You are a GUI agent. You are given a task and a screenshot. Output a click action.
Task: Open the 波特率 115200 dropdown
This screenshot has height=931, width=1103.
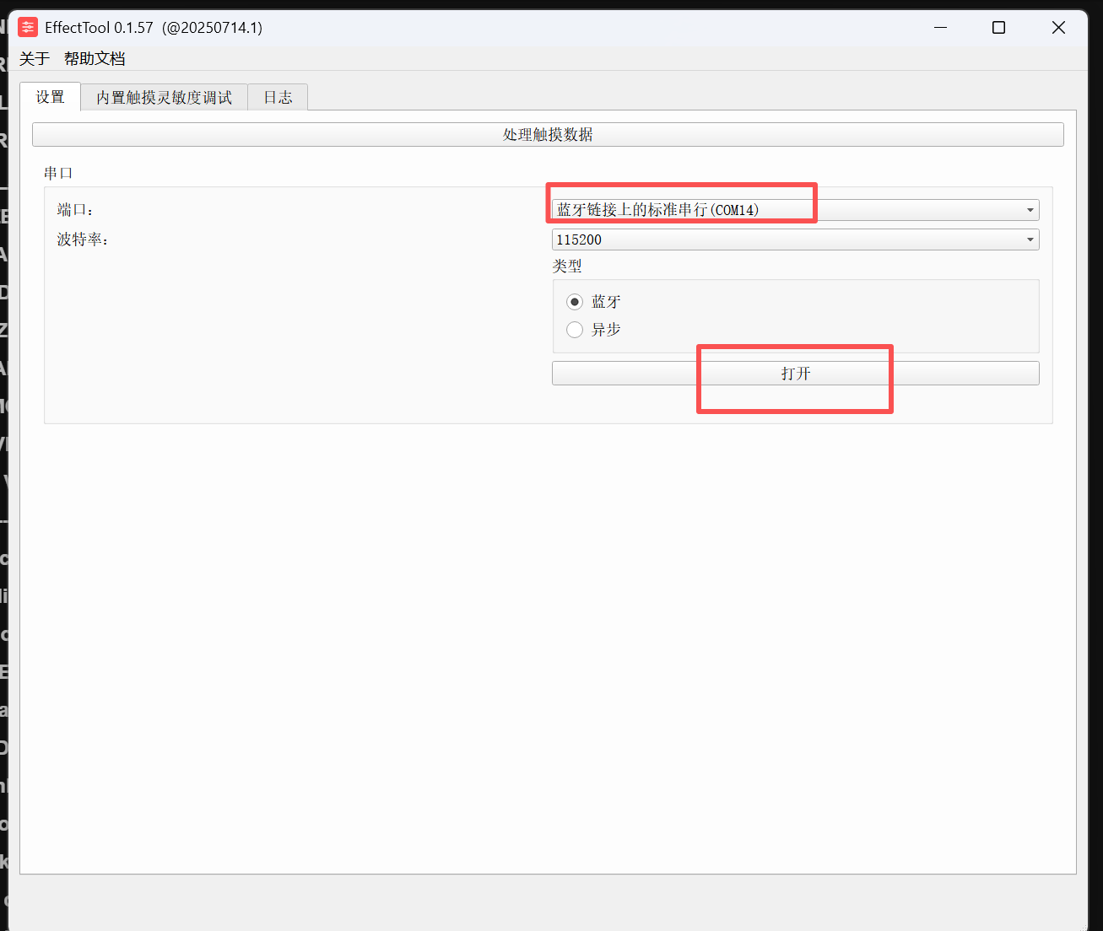click(x=795, y=239)
